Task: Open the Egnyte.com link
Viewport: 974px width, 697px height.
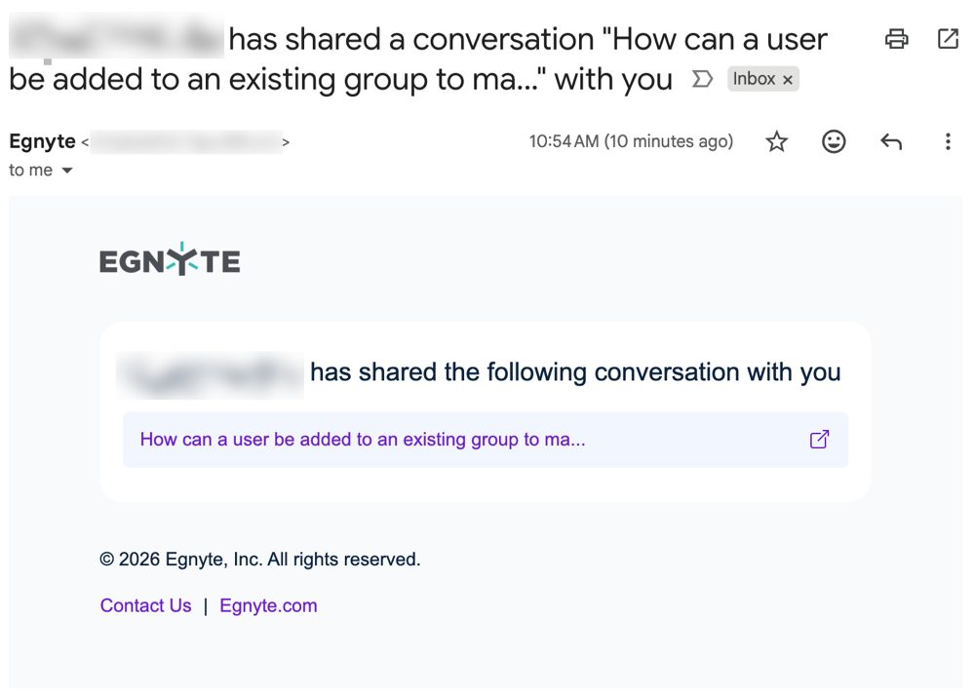Action: click(268, 605)
